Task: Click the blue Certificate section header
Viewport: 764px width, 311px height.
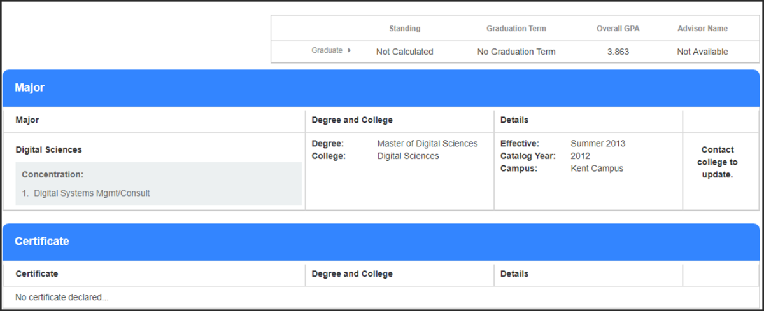Action: click(x=381, y=242)
